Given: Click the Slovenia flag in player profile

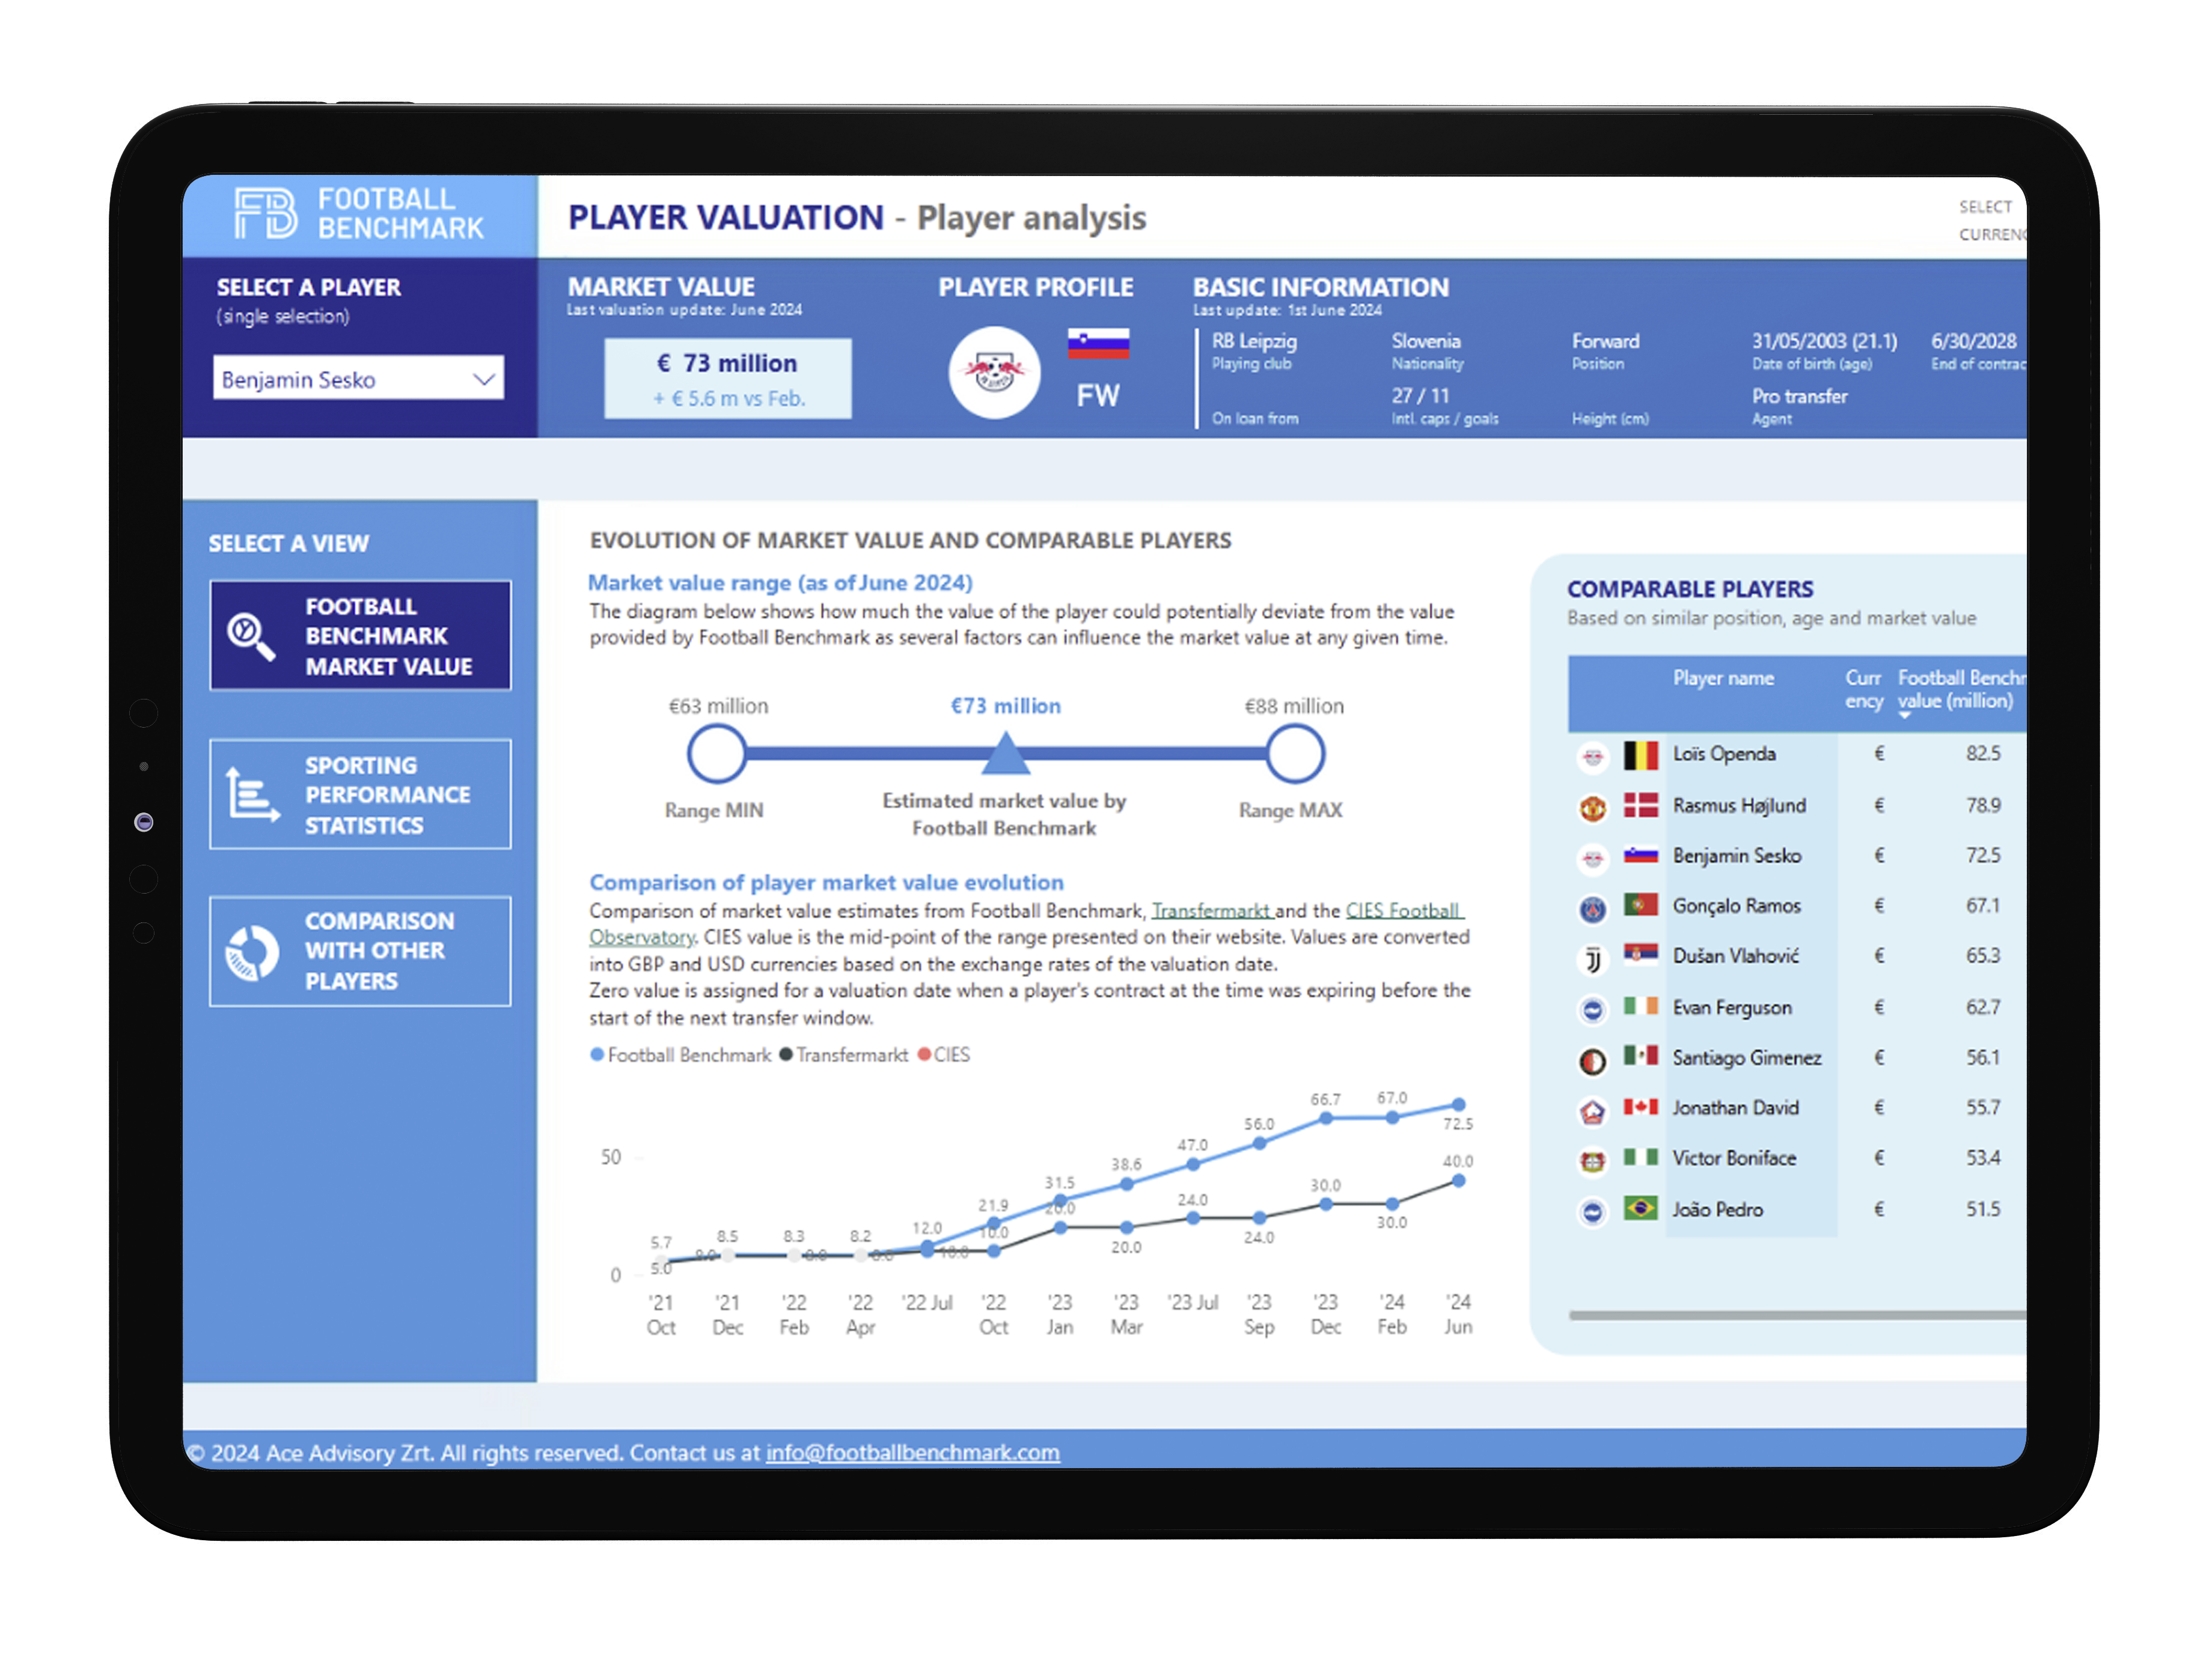Looking at the screenshot, I should [1098, 343].
